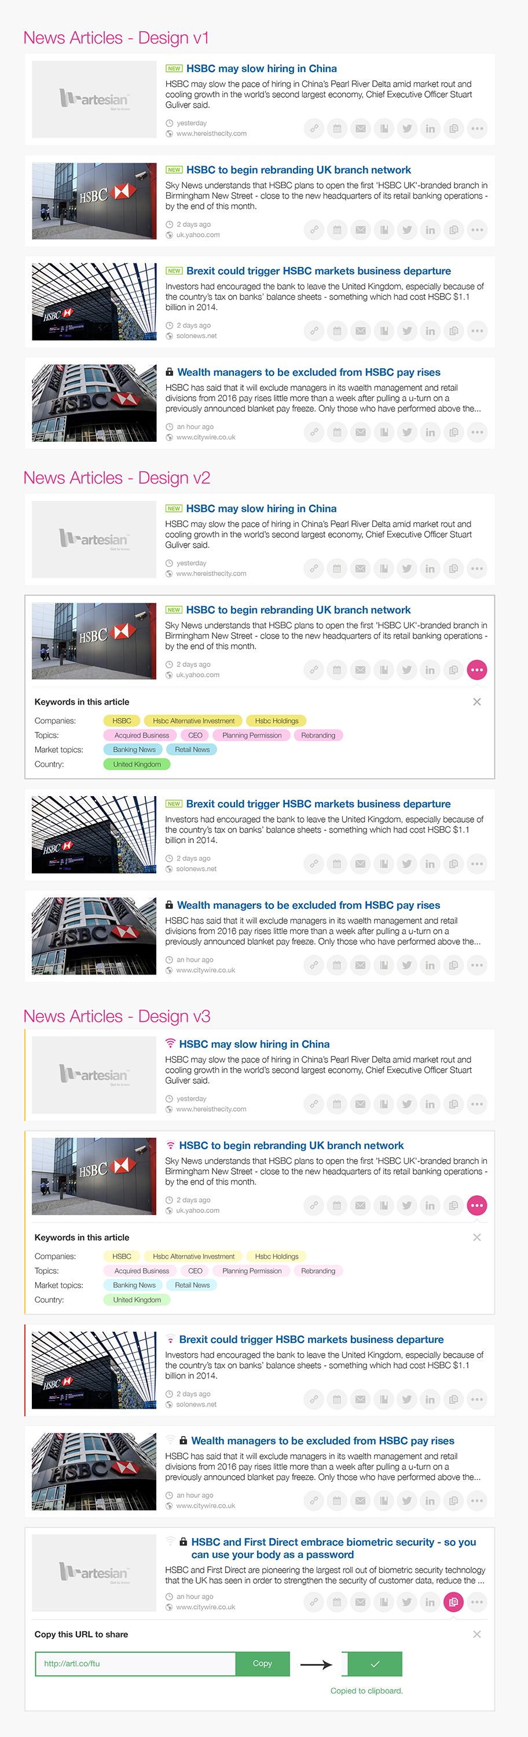This screenshot has width=528, height=1737.
Task: Click the 'United Kingdom' country tag in Design v2
Action: pos(137,764)
